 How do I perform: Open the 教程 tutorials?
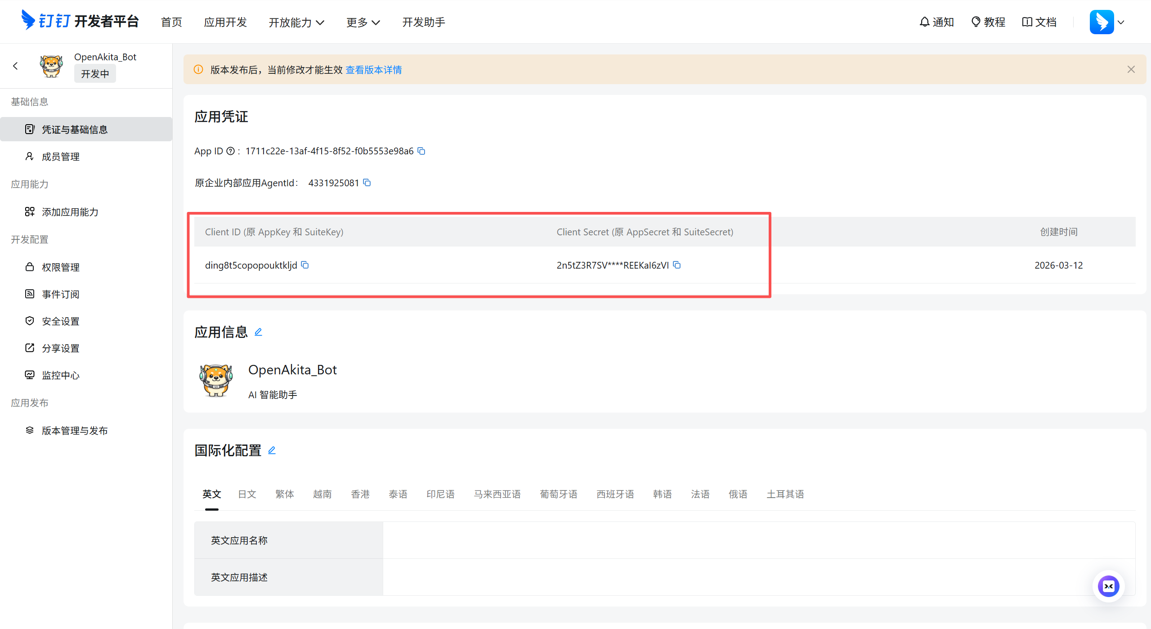(988, 22)
